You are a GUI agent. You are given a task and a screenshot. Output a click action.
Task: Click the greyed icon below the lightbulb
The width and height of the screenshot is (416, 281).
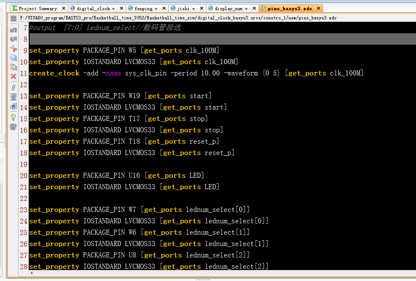[x=13, y=127]
